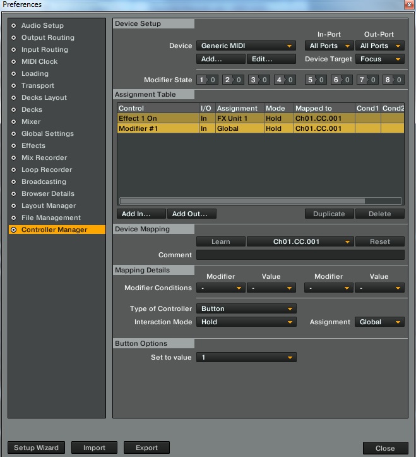The width and height of the screenshot is (416, 457).
Task: Select Transport in the sidebar
Action: pyautogui.click(x=38, y=85)
